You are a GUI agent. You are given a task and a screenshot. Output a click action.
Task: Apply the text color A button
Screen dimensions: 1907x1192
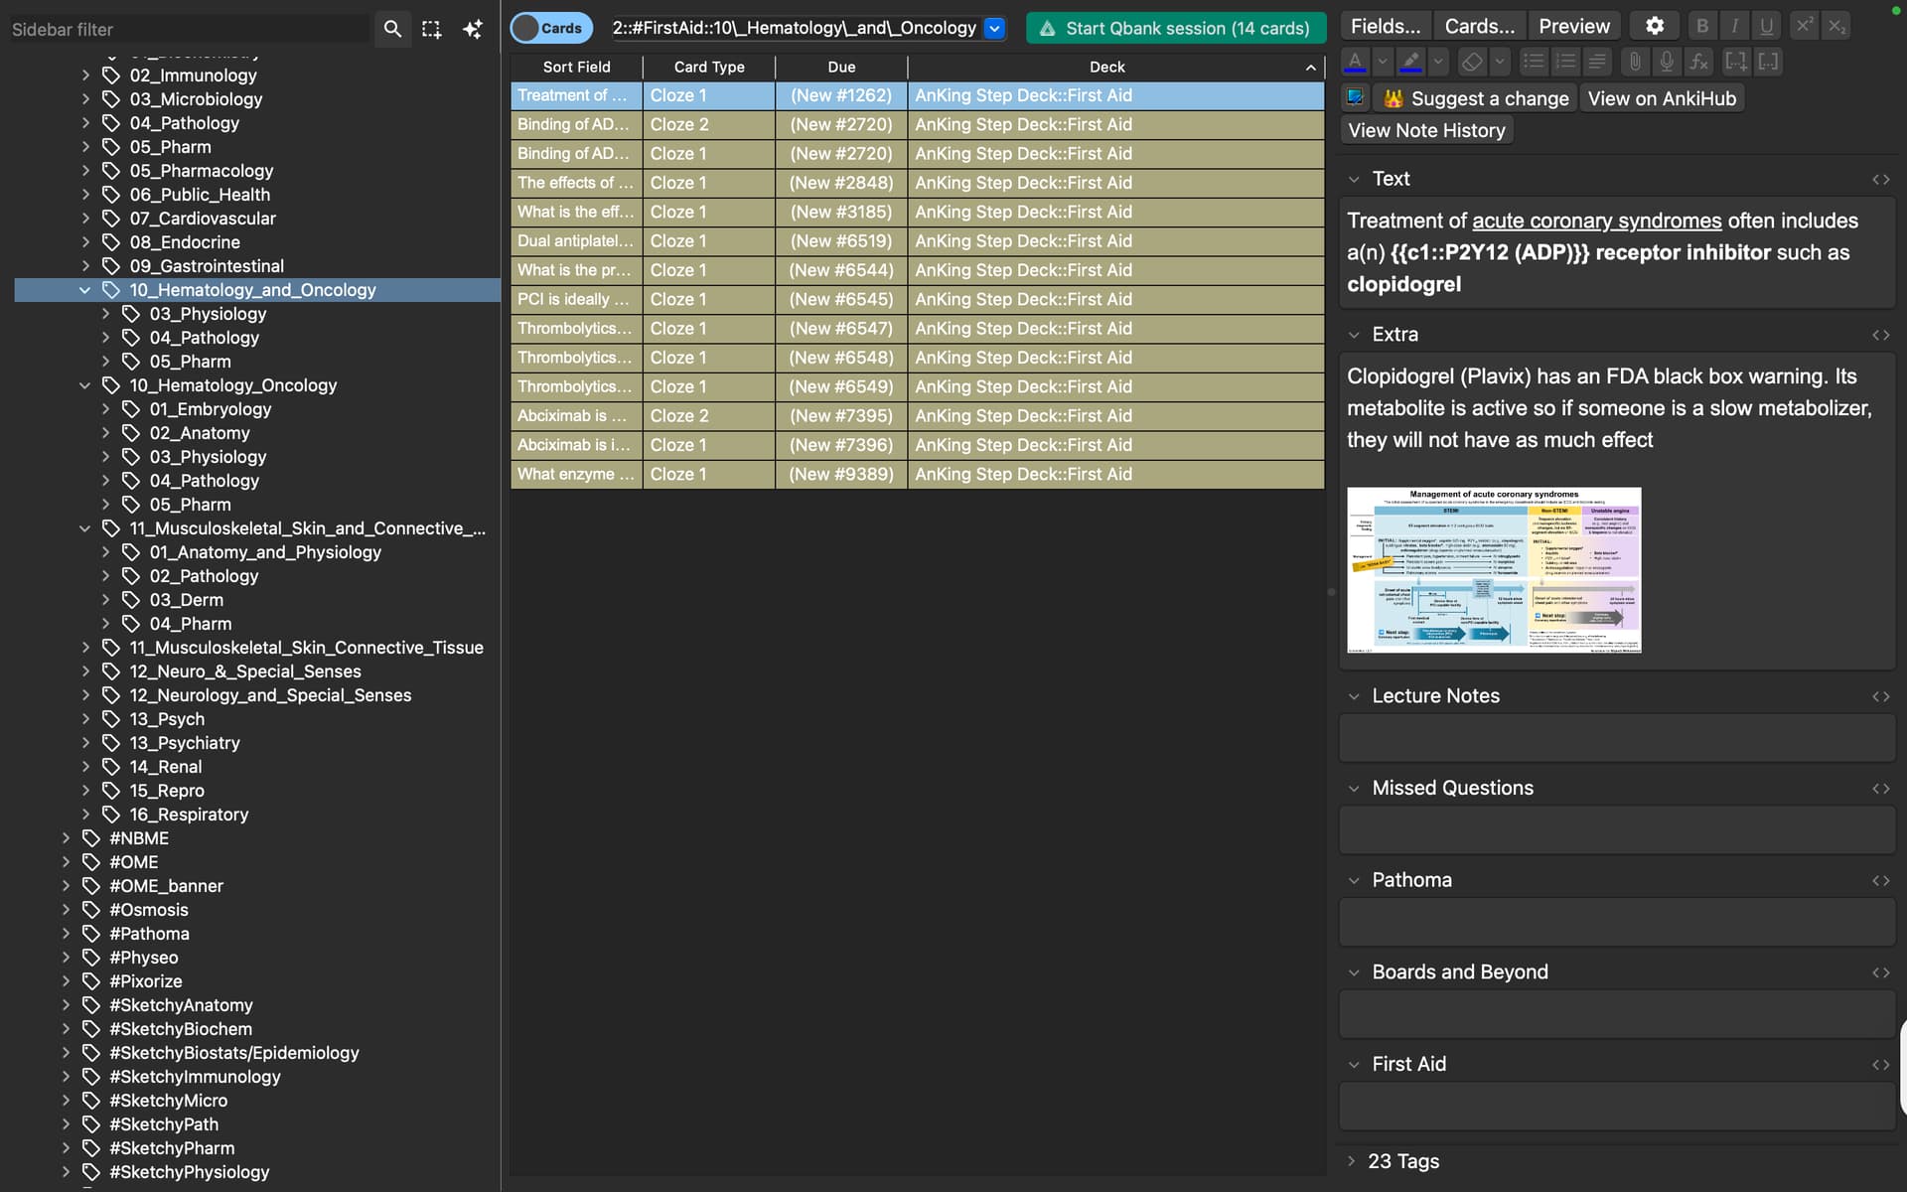pos(1355,61)
